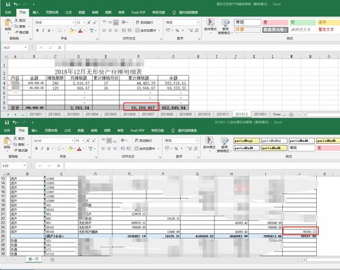
Task: Toggle Underline in the upper window ribbon
Action: click(x=49, y=31)
